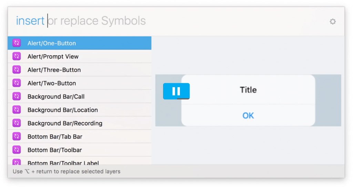Click the symbol icon beside Alert/Three-Button
353x187 pixels.
coord(17,70)
